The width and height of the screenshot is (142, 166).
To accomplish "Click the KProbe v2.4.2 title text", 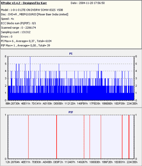I will point(24,3).
